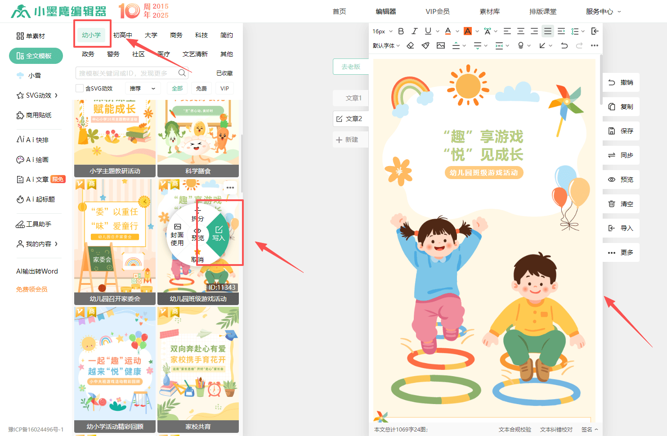Click the template search input field
Screen dimensions: 667x436
[x=128, y=73]
